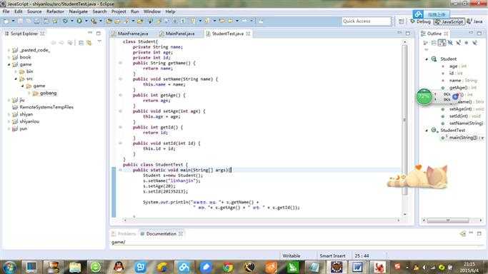488x274 pixels.
Task: Close the Outline view with X
Action: [446, 34]
